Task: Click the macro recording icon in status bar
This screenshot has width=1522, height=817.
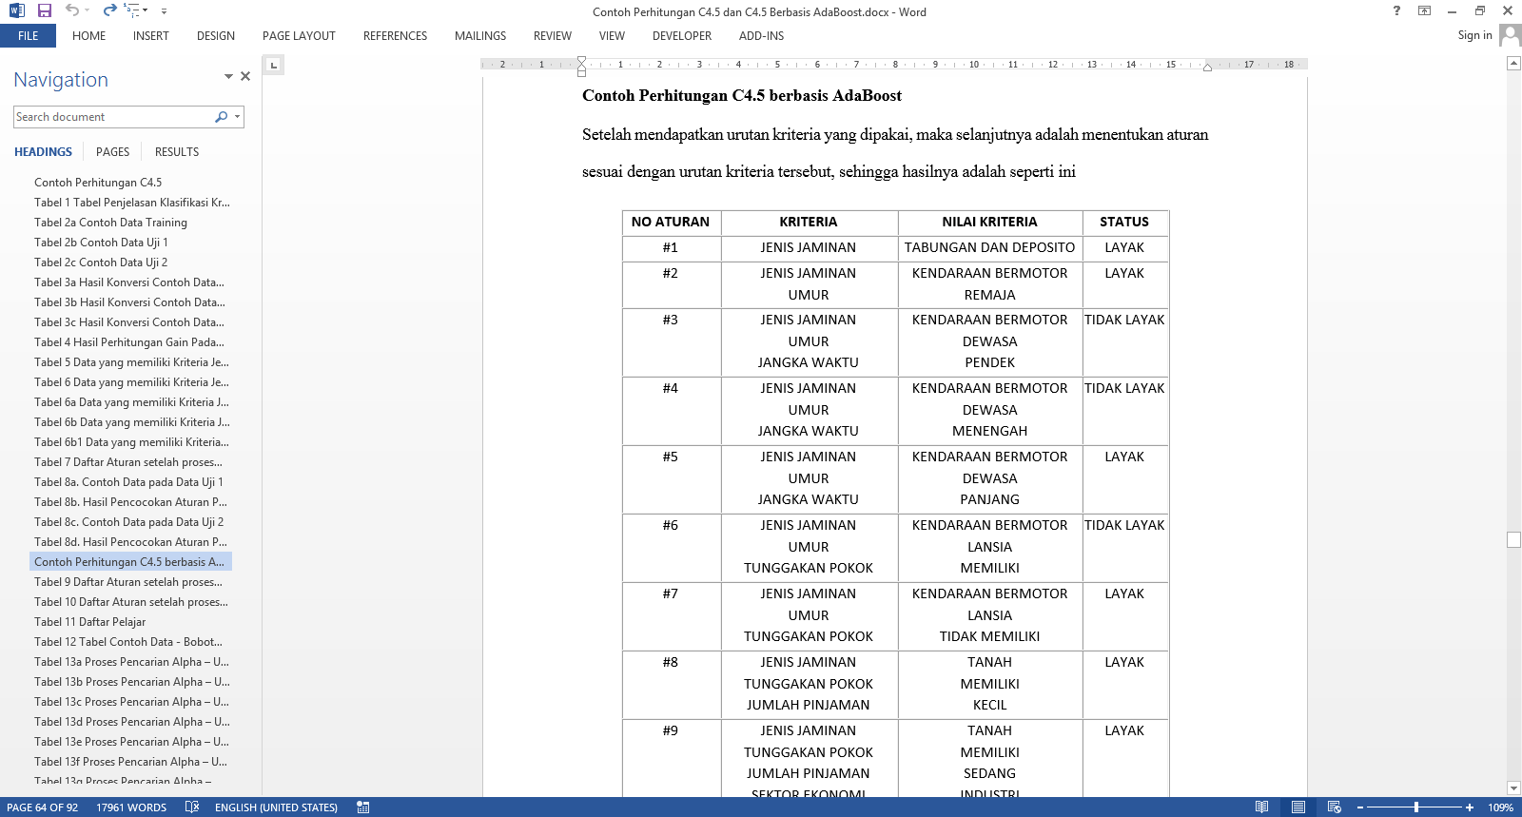Action: point(363,807)
